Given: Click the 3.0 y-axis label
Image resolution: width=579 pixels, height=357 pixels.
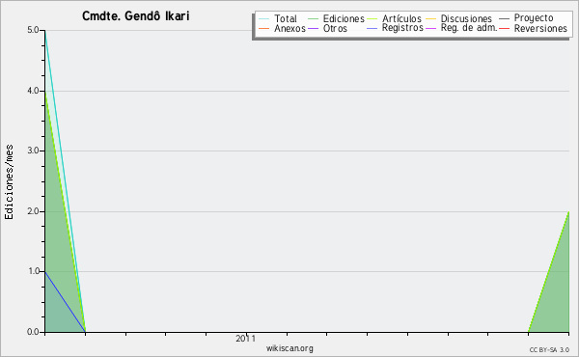Looking at the screenshot, I should tap(33, 151).
